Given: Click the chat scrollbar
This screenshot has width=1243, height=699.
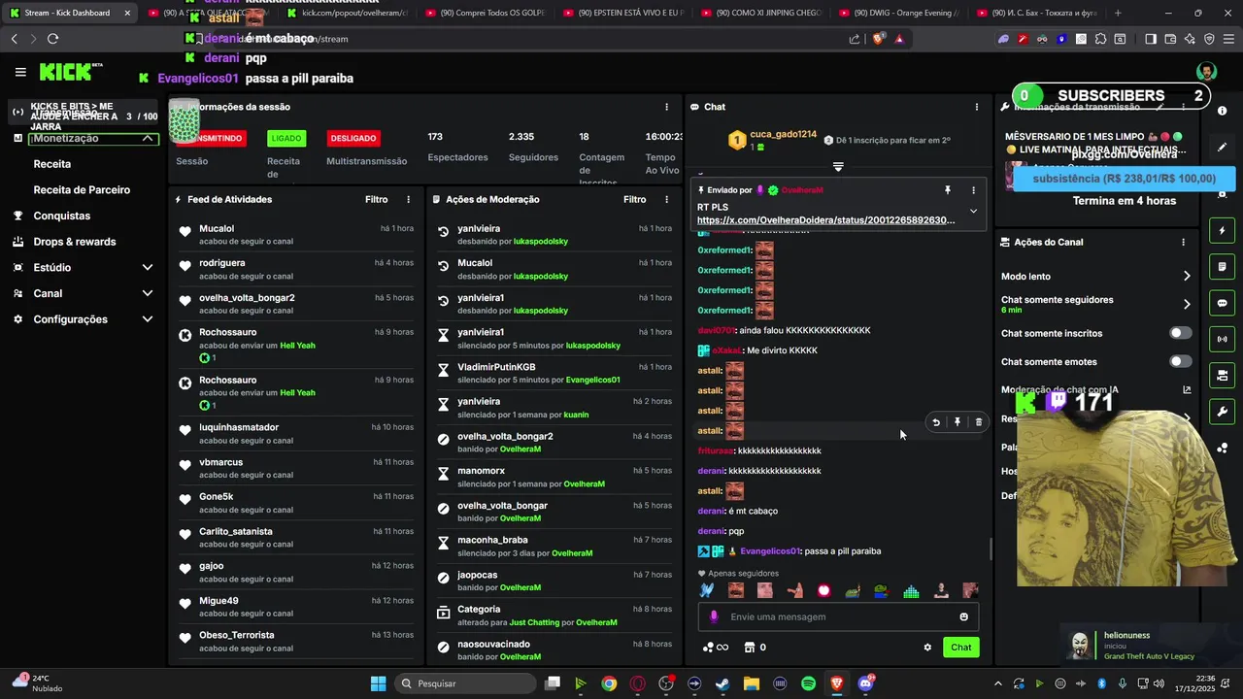Looking at the screenshot, I should pos(991,549).
